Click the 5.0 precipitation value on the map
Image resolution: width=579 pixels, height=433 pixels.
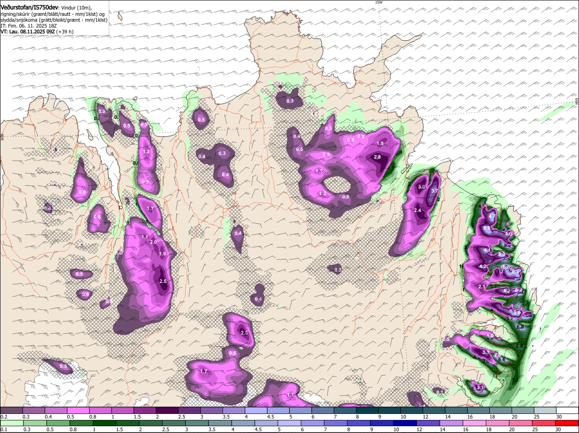pyautogui.click(x=487, y=229)
